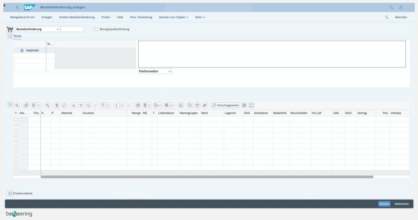Image resolution: width=418 pixels, height=220 pixels.
Task: Open the Bestellanforderung document type dropdown
Action: pos(58,29)
